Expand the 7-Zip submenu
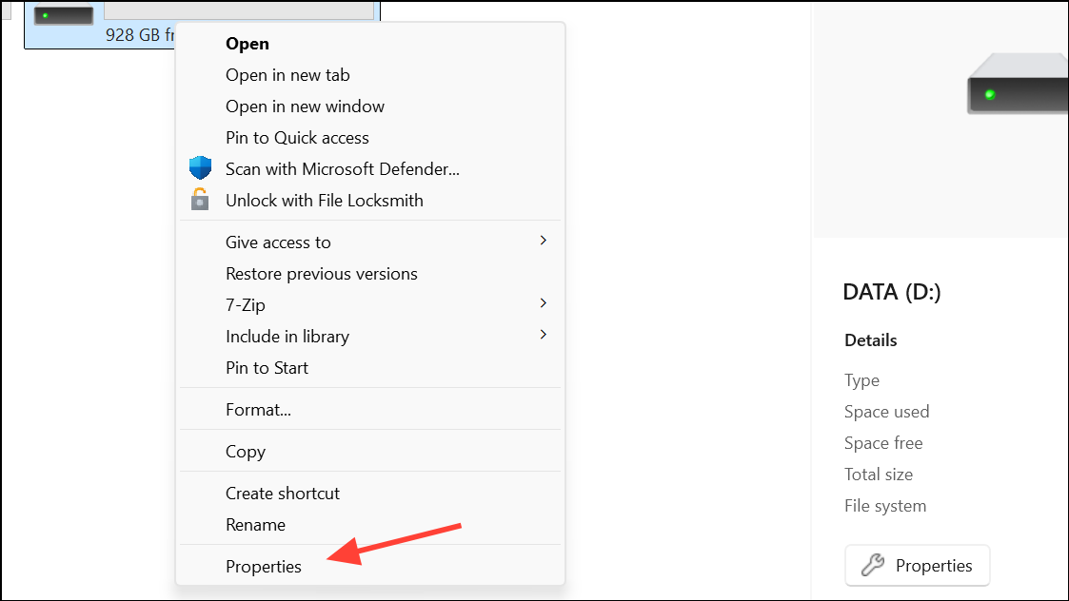 tap(247, 304)
